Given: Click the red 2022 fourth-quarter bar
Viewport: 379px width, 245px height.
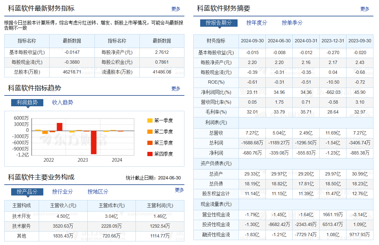Looking at the screenshot, I should point(59,127).
